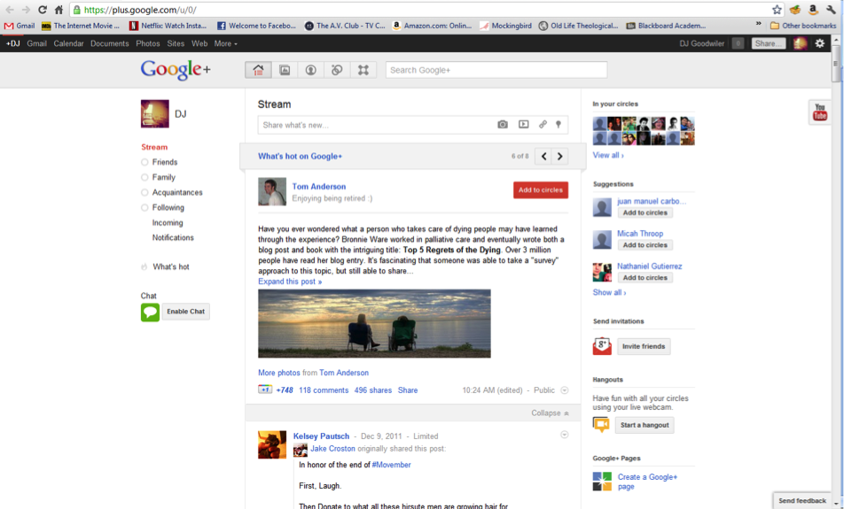Click Send feedback button

pyautogui.click(x=802, y=500)
